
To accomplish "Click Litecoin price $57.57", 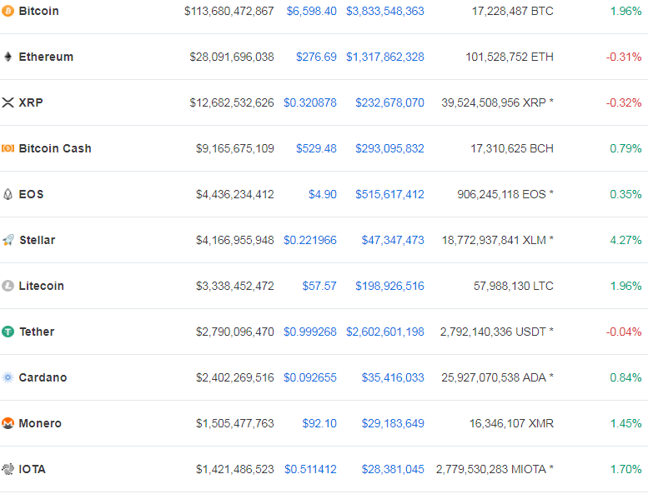I will pyautogui.click(x=319, y=286).
